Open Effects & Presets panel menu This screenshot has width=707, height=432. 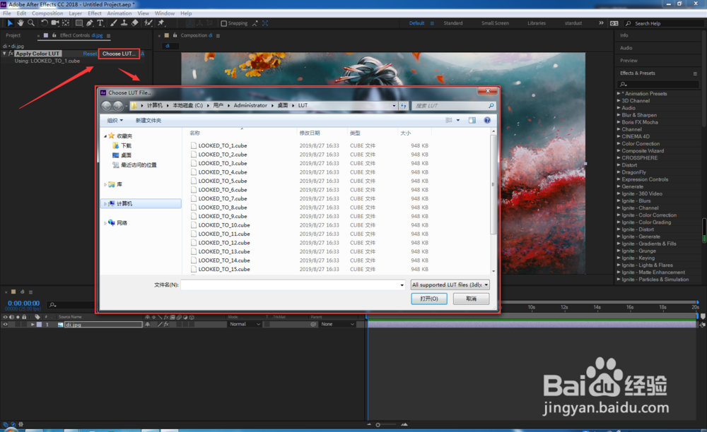point(695,73)
